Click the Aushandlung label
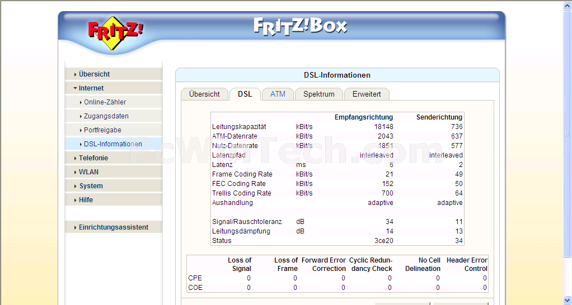This screenshot has height=305, width=572. click(232, 203)
